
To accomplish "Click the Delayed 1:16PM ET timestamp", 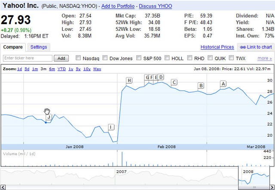I will click(24, 36).
